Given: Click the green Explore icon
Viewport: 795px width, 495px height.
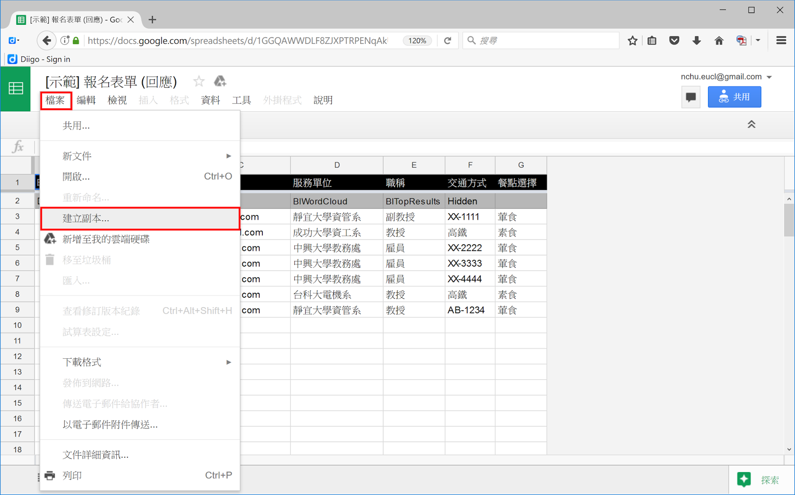Looking at the screenshot, I should point(744,480).
